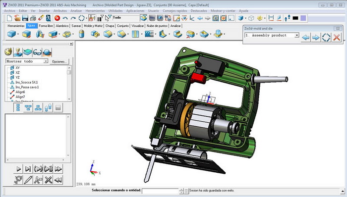This screenshot has height=197, width=347.
Task: Click the red X in mold panel
Action: (337, 37)
